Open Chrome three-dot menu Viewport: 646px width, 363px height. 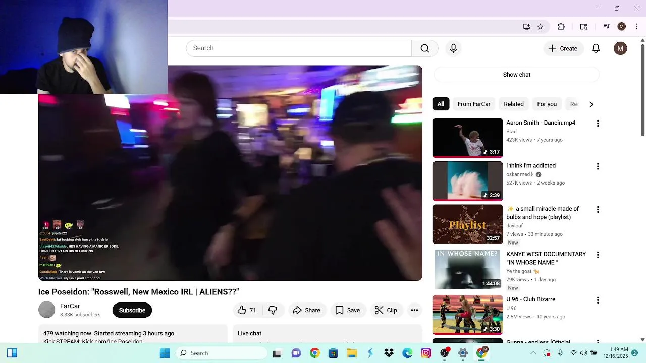tap(637, 27)
